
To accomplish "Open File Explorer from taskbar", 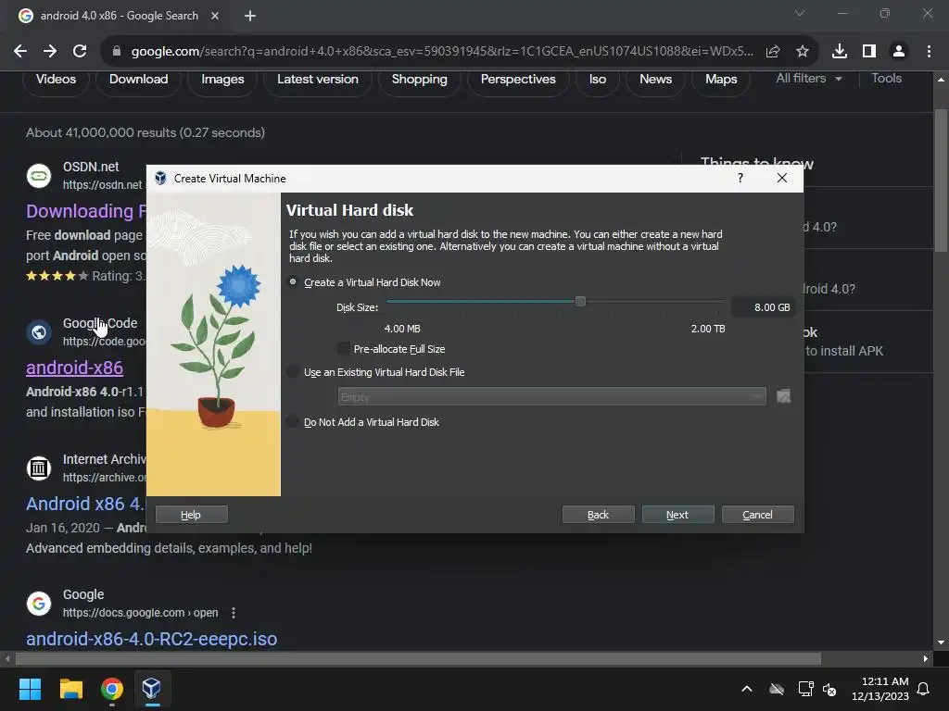I will [x=70, y=689].
